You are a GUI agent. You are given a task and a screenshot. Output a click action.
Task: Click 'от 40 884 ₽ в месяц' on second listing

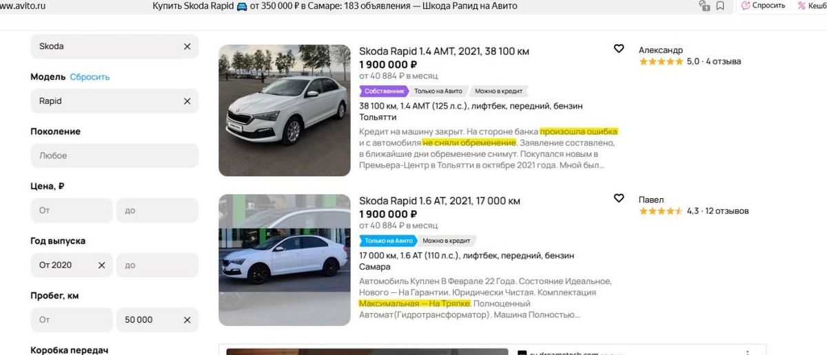(x=398, y=225)
